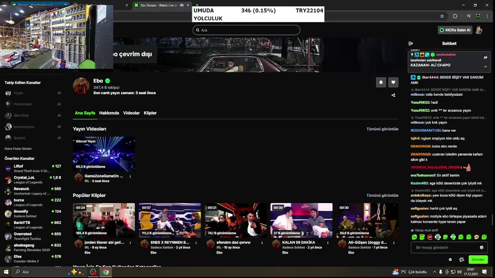Viewport: 495px width, 278px height.
Task: Open the Windows Start menu
Action: coord(6,272)
